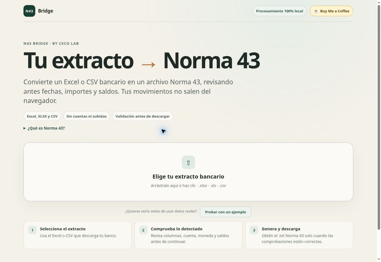Click the Comprueba lo detectado step title
The height and width of the screenshot is (262, 381).
(x=177, y=229)
